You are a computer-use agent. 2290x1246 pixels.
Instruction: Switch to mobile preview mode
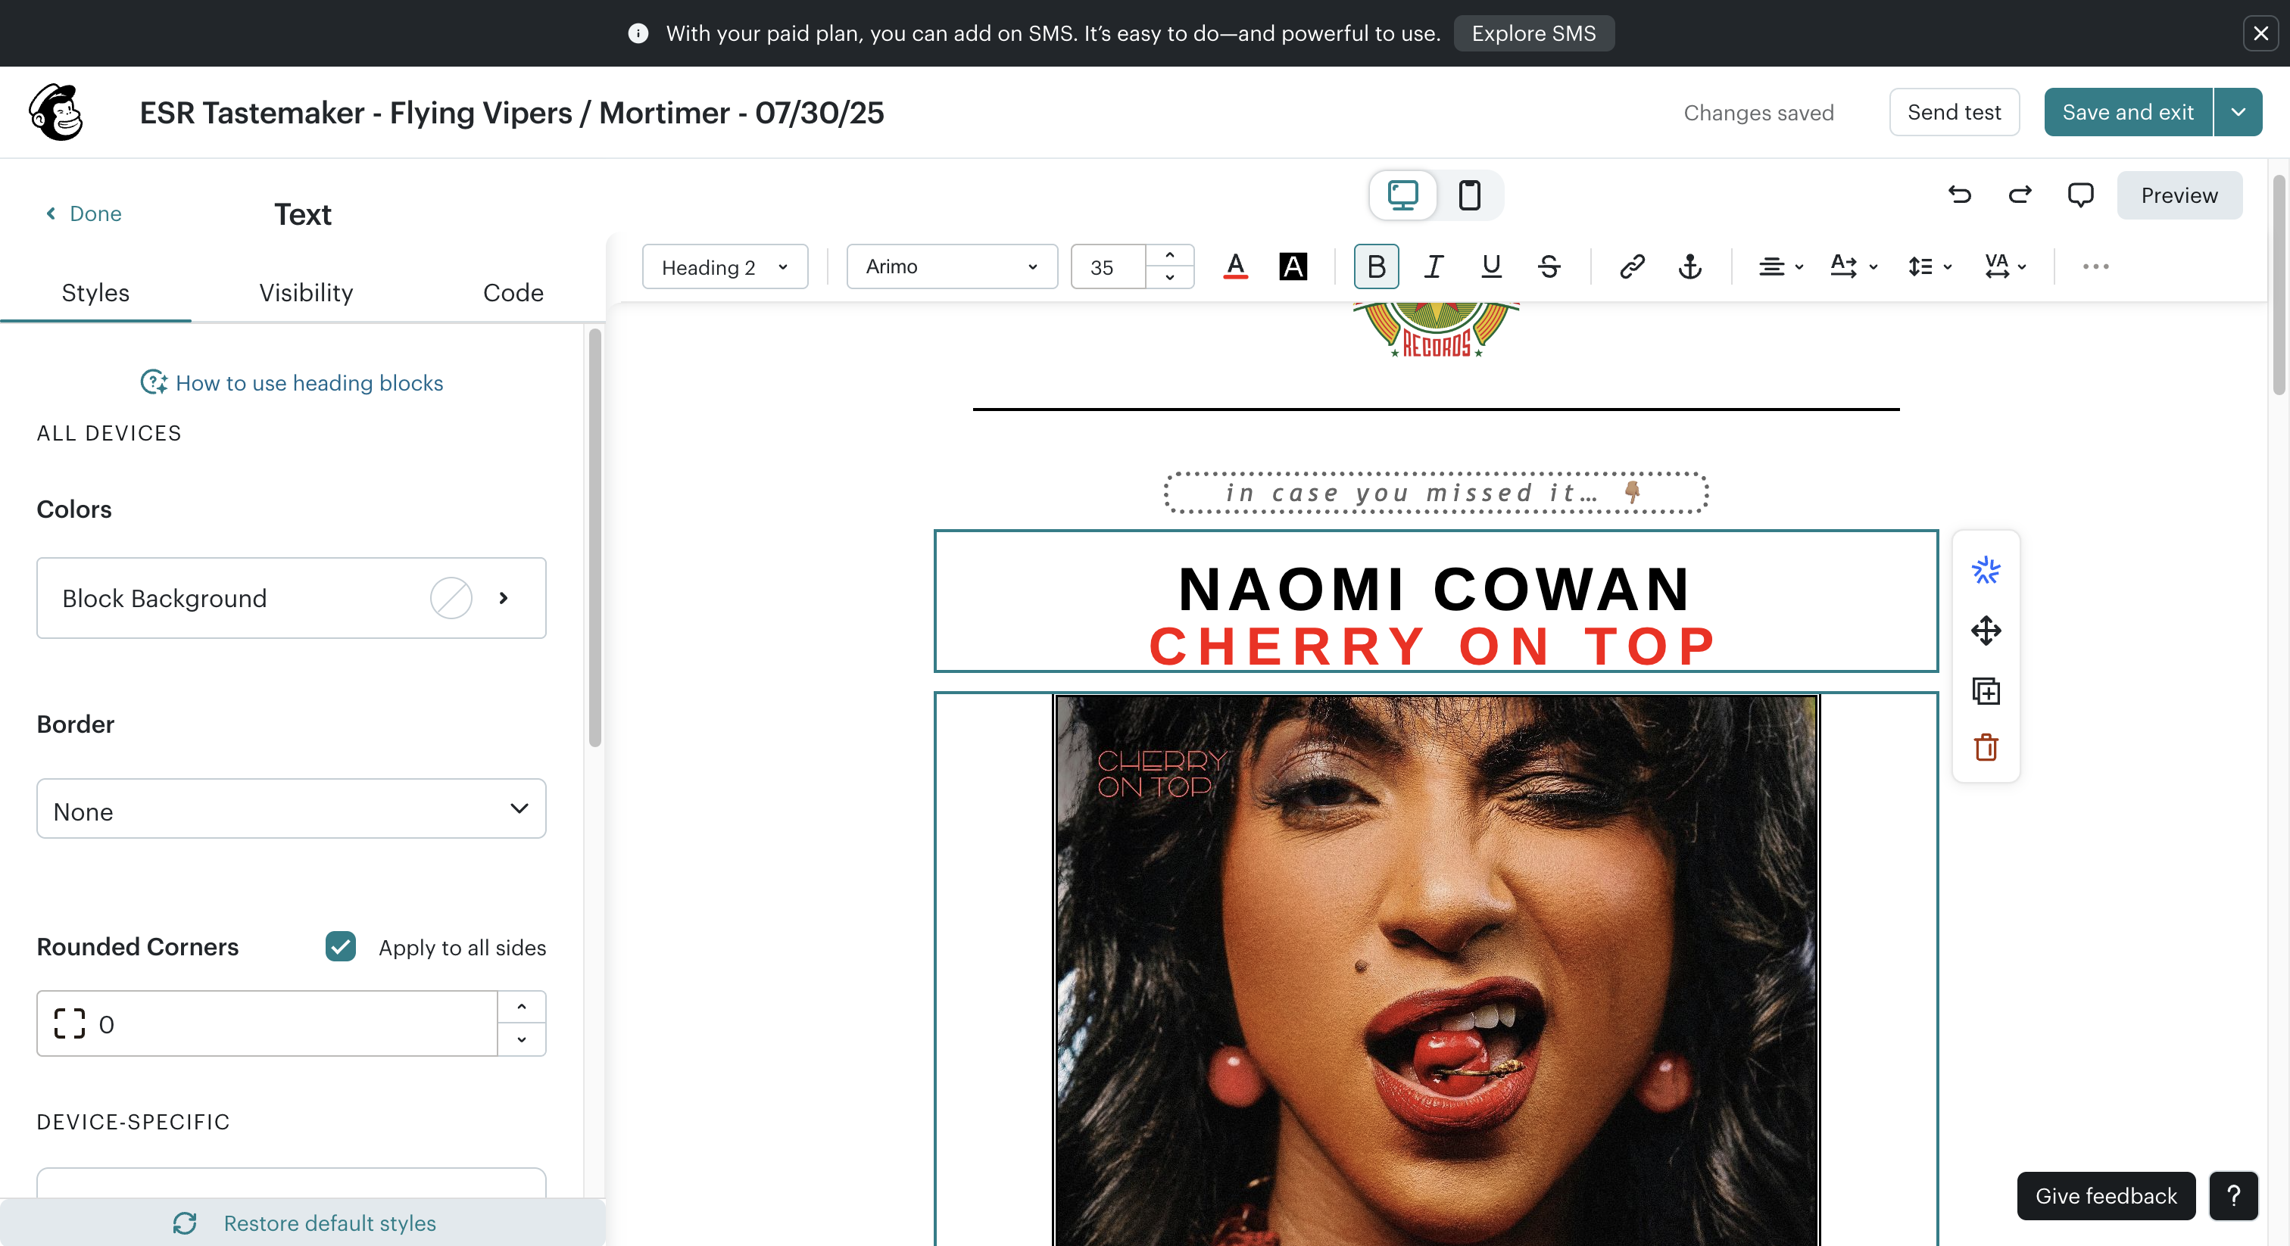[1469, 195]
